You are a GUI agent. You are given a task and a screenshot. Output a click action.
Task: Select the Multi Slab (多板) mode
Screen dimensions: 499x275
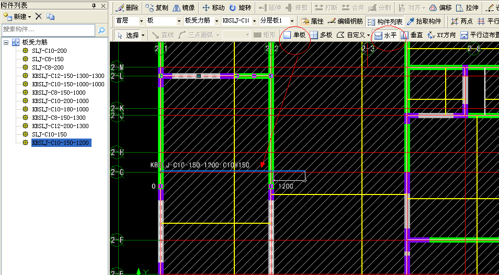321,35
